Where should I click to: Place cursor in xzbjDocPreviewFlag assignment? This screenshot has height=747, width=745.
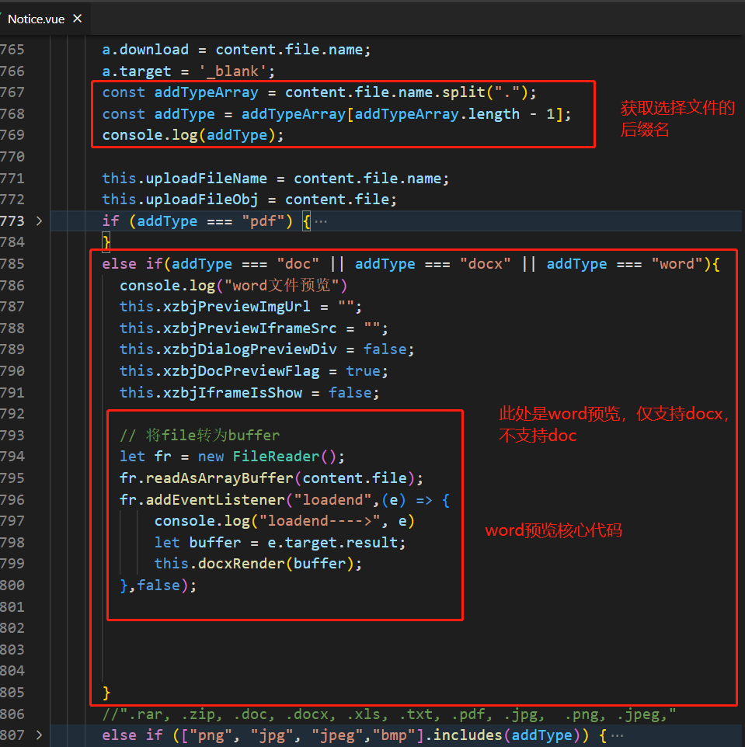point(253,371)
